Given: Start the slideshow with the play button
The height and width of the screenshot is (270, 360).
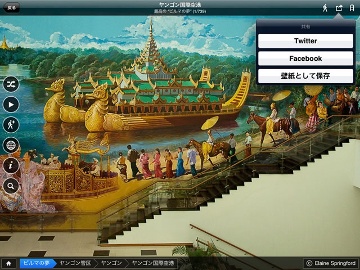Looking at the screenshot, I should tap(11, 105).
